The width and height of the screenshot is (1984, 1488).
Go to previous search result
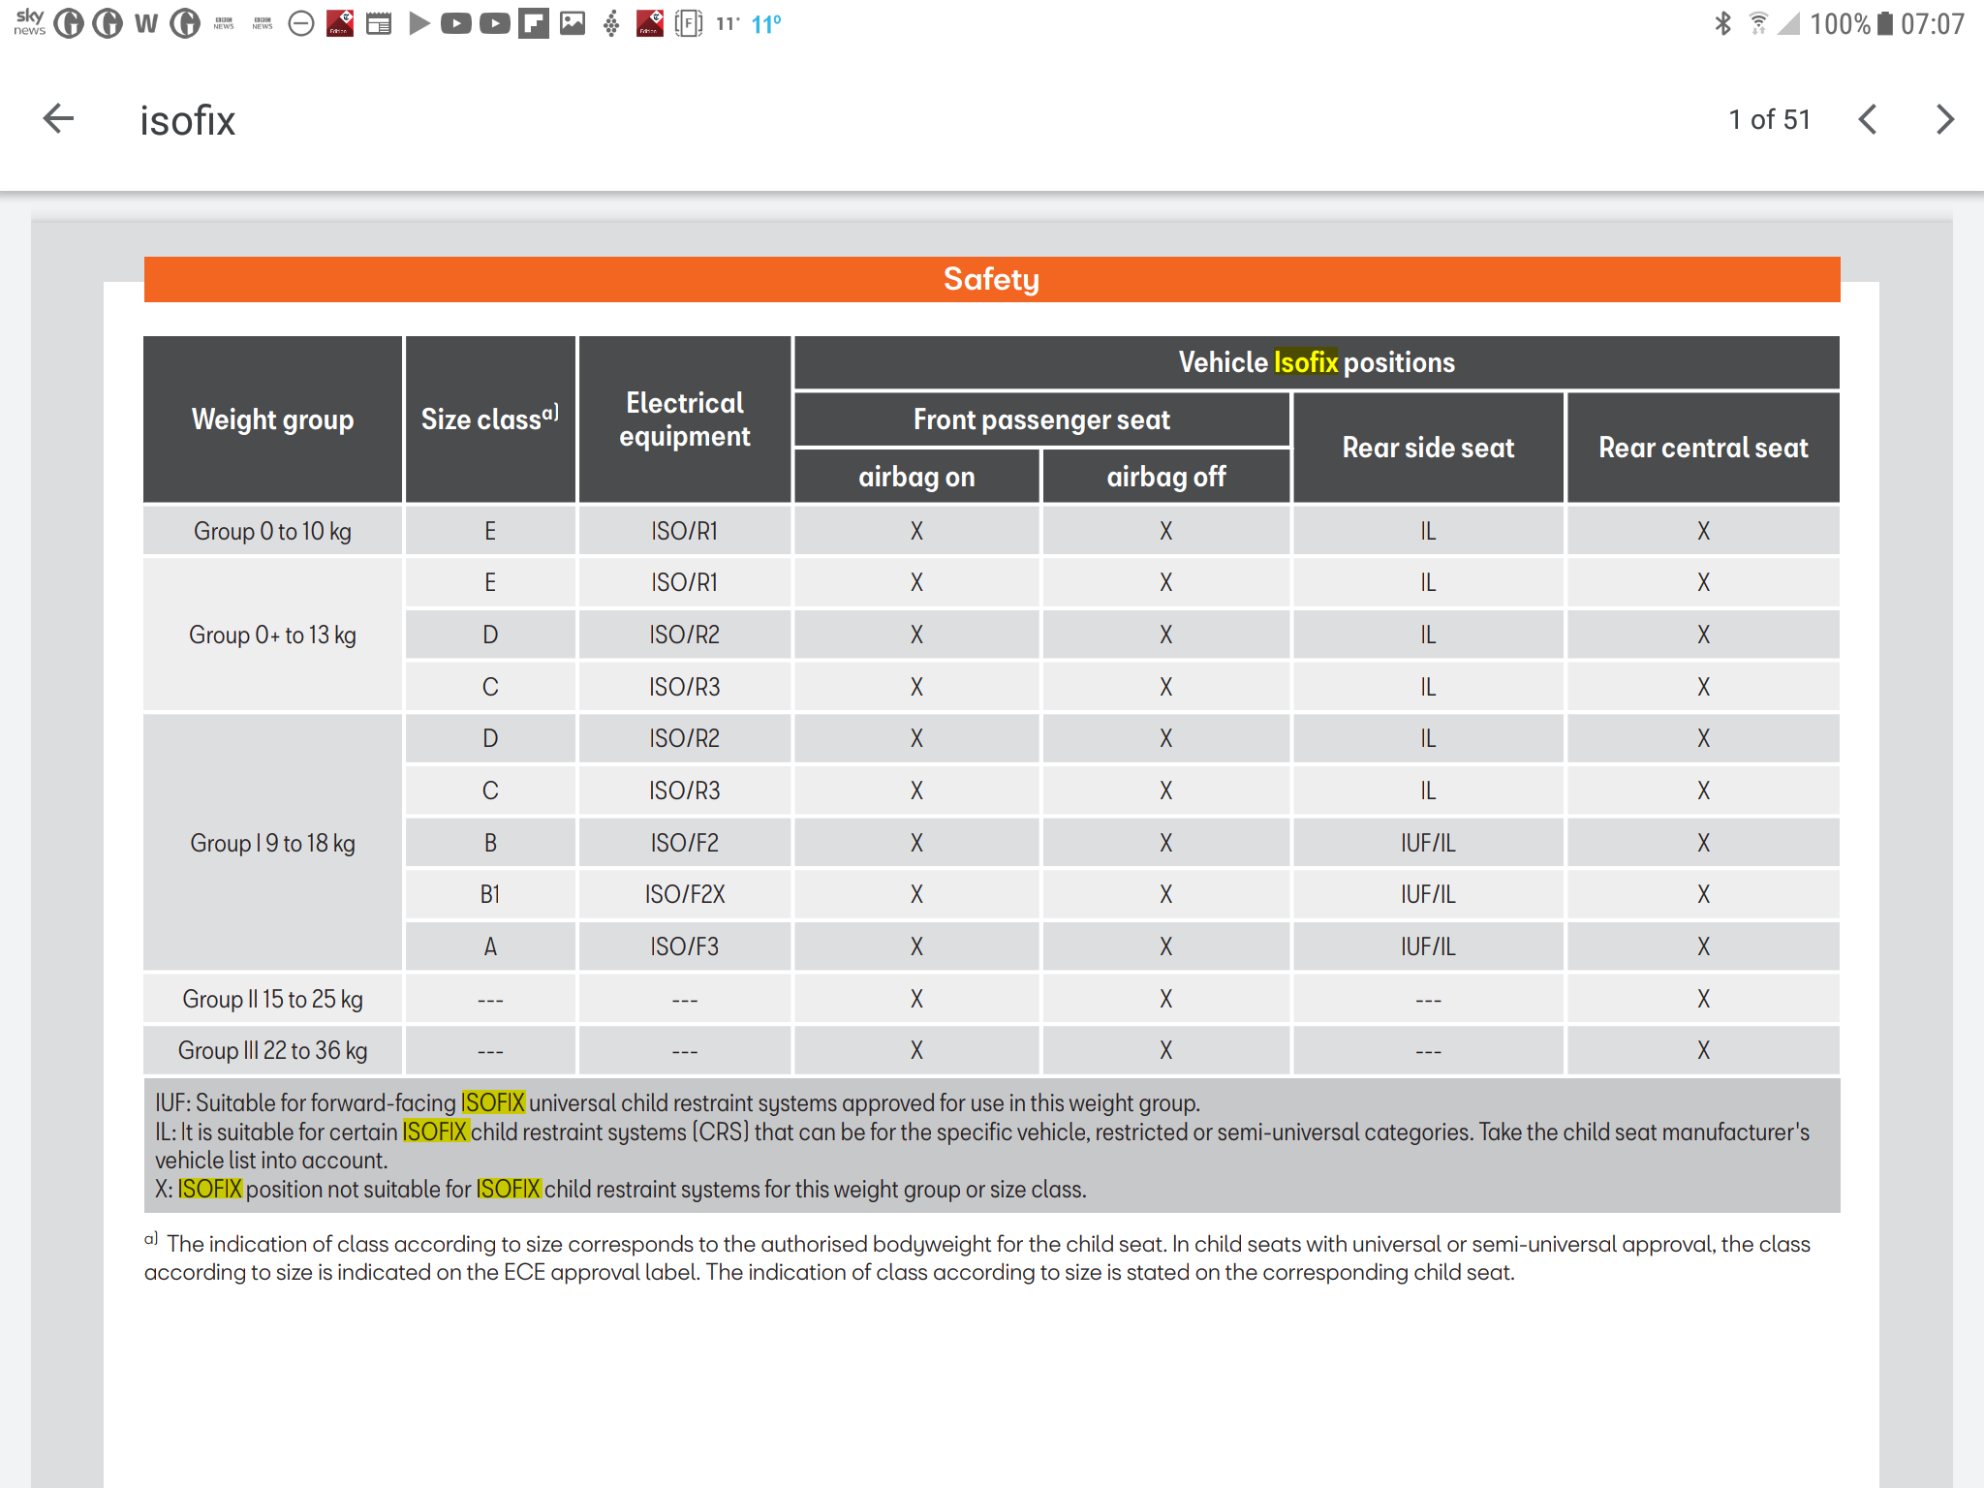[1868, 119]
